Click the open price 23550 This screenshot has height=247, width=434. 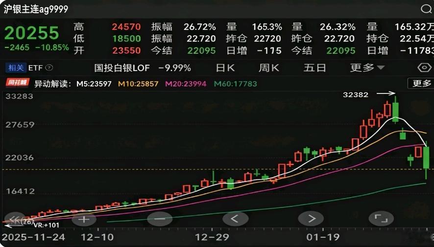126,50
